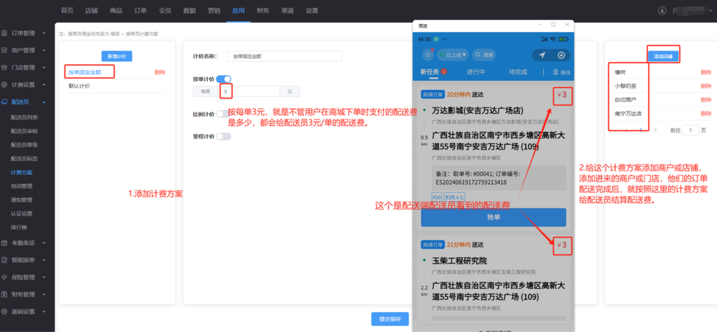Open 配送员列表 in the sidebar
This screenshot has width=717, height=332.
coord(24,117)
